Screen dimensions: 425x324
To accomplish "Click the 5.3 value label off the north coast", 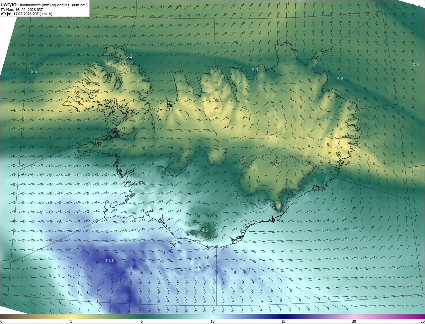I will (255, 70).
